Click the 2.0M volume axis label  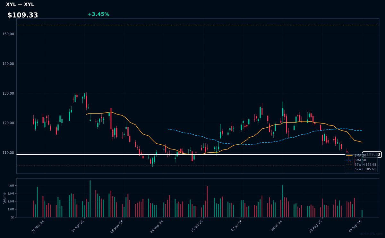[x=11, y=201]
